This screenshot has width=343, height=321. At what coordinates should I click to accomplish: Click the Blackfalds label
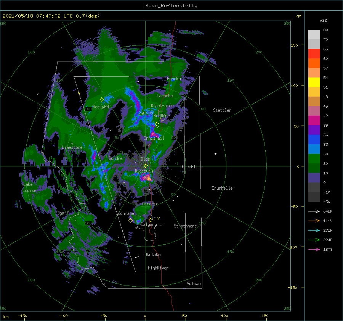(x=162, y=106)
